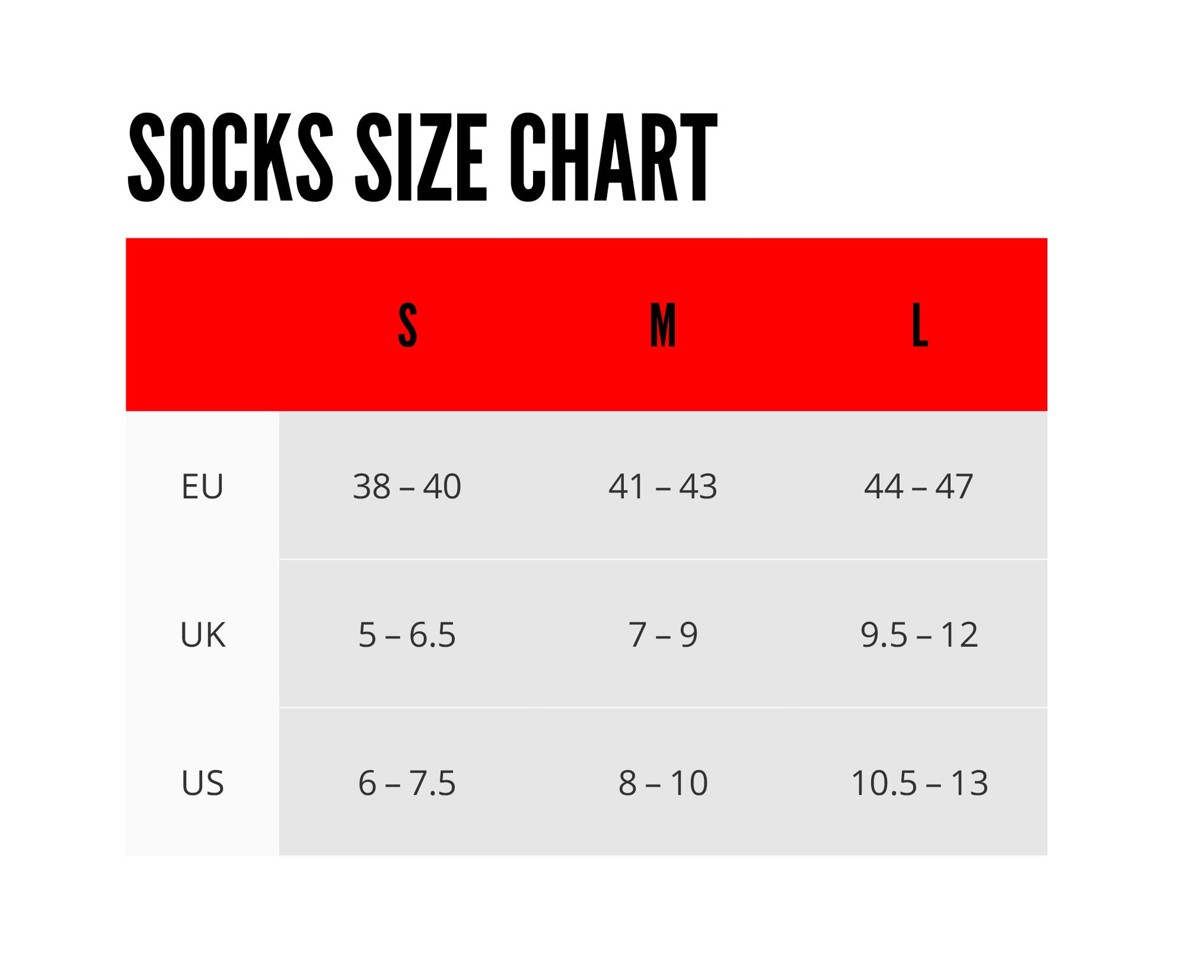This screenshot has height=973, width=1180.
Task: Click the number 13 in the US row
Action: 970,783
